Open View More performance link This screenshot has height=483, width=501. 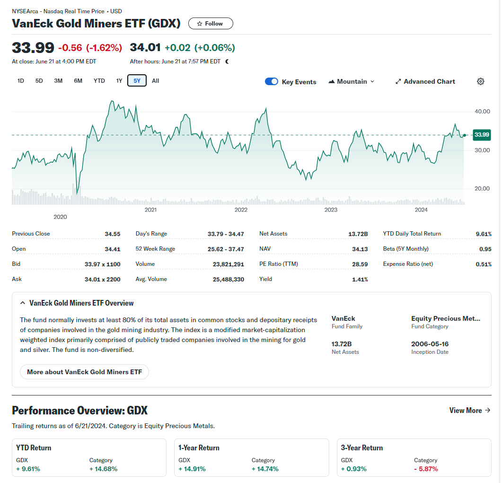[470, 410]
